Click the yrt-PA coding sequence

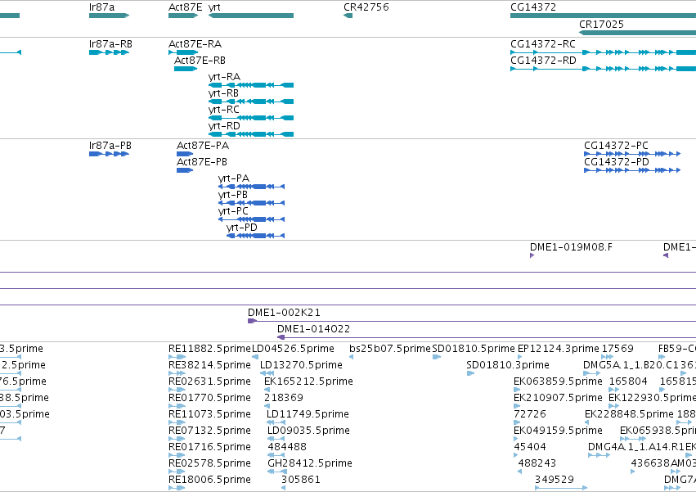(x=251, y=187)
